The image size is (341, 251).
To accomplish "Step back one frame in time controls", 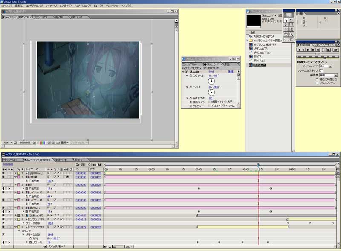I will tap(303, 50).
